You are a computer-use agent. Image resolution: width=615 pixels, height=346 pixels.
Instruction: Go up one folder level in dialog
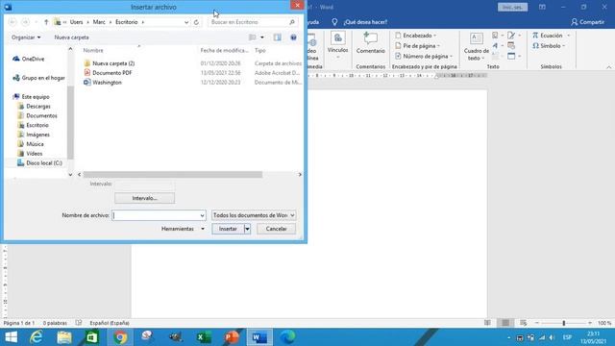point(46,22)
